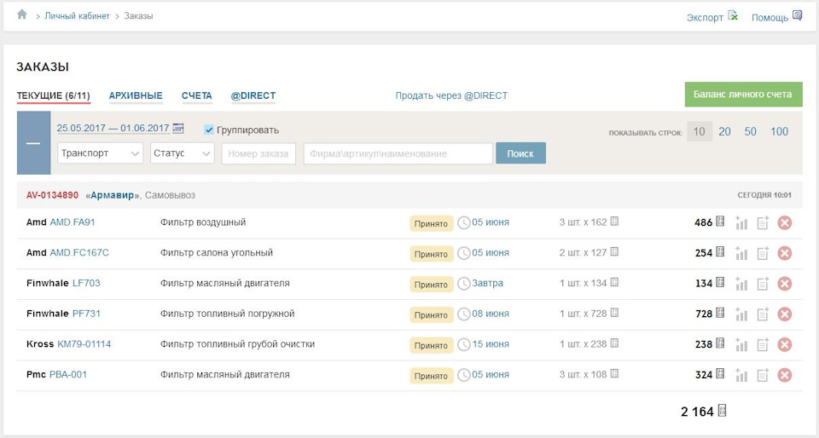Switch to the Архивные tab

[x=136, y=96]
